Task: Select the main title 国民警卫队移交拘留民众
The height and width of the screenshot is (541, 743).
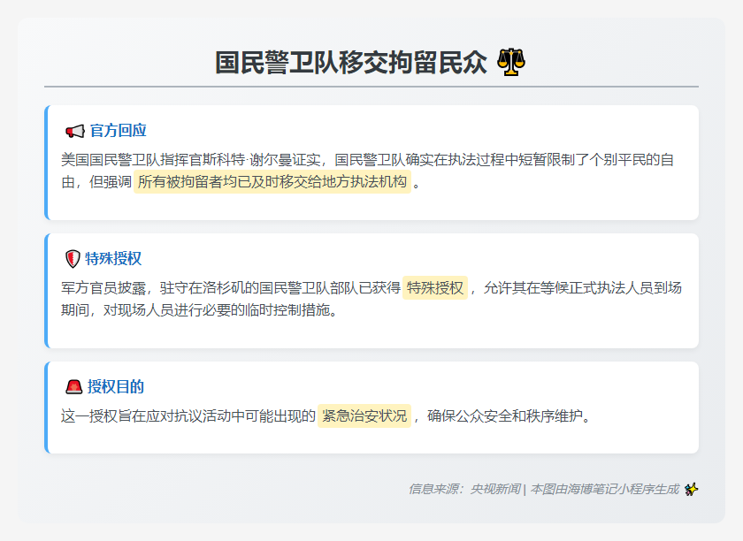Action: [350, 63]
